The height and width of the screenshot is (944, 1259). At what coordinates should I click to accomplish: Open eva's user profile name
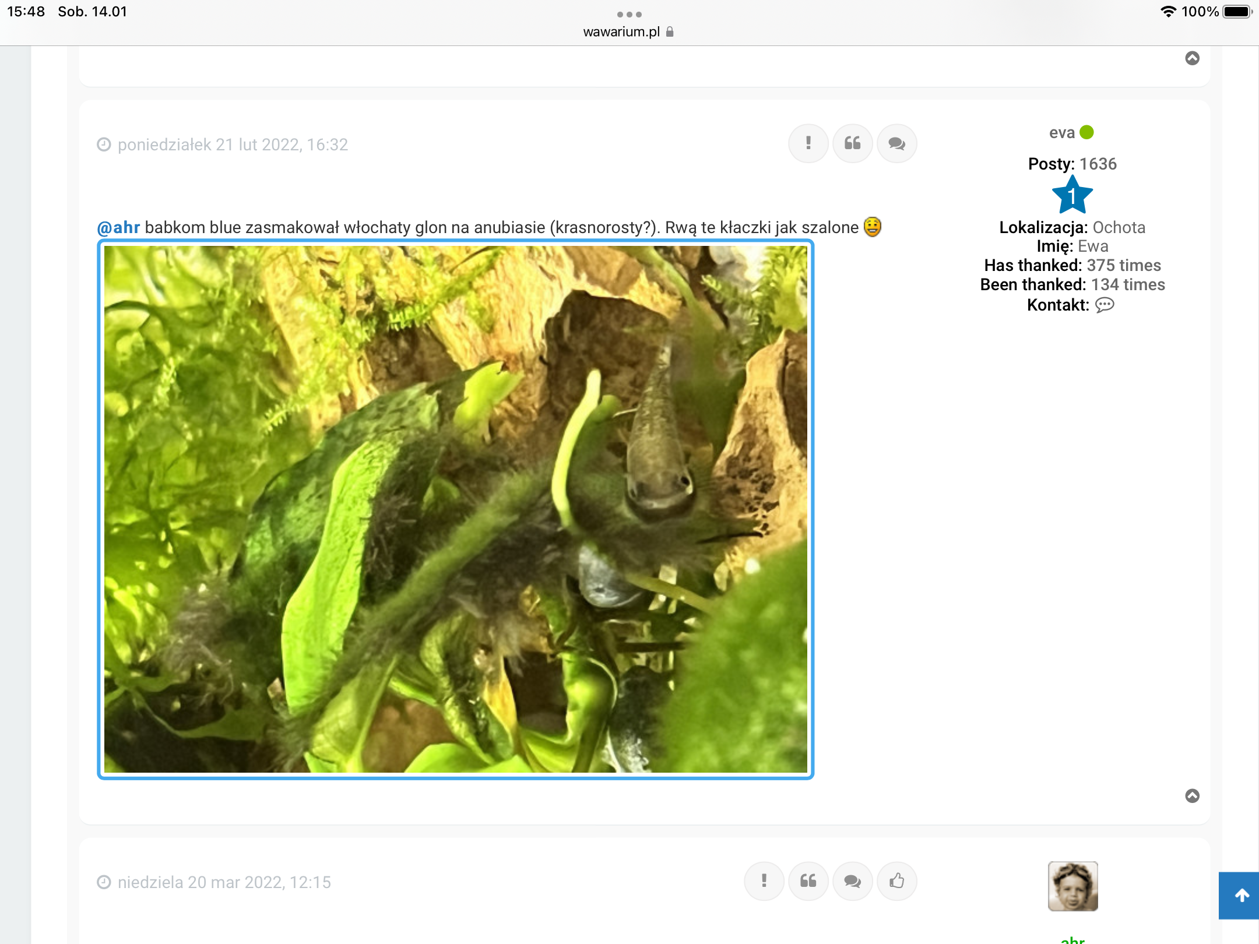tap(1061, 133)
